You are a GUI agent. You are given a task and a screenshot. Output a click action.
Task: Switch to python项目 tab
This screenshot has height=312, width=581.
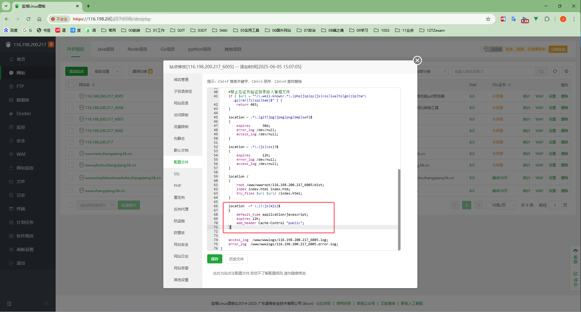[200, 49]
